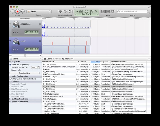Go to previous run arrow

[x=75, y=14]
